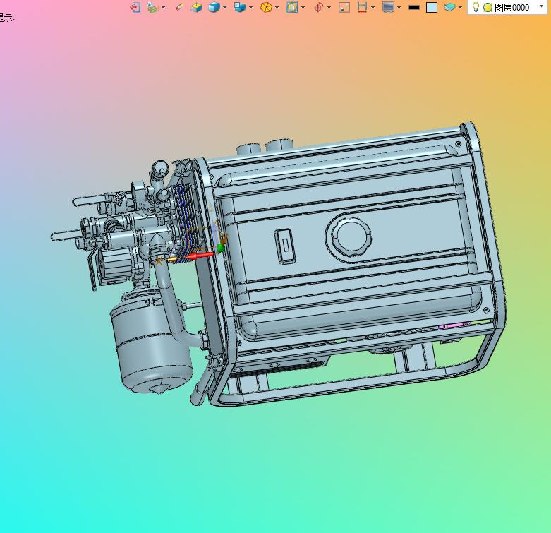Expand the framed part view dropdown arrow
551x533 pixels.
click(x=303, y=7)
